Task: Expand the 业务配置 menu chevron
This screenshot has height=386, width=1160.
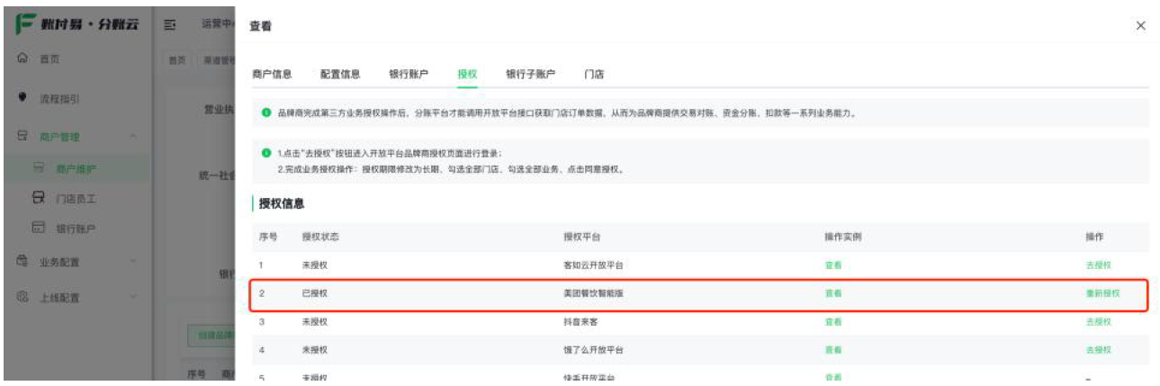Action: (x=133, y=262)
